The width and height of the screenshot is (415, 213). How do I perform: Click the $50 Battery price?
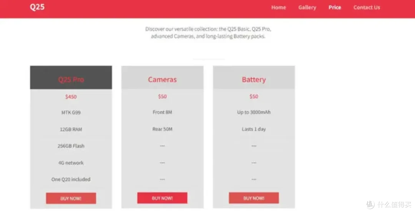coord(254,96)
